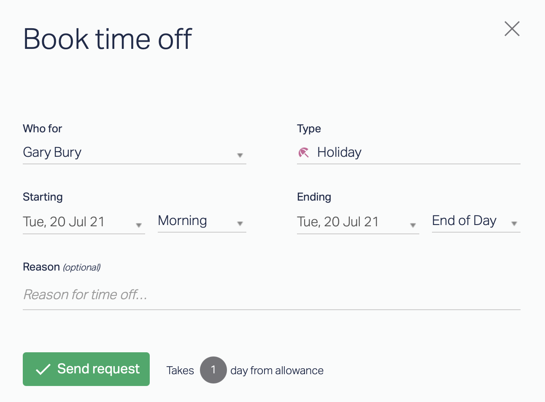Viewport: 545px width, 402px height.
Task: Click the Reason (optional) label
Action: pyautogui.click(x=62, y=267)
